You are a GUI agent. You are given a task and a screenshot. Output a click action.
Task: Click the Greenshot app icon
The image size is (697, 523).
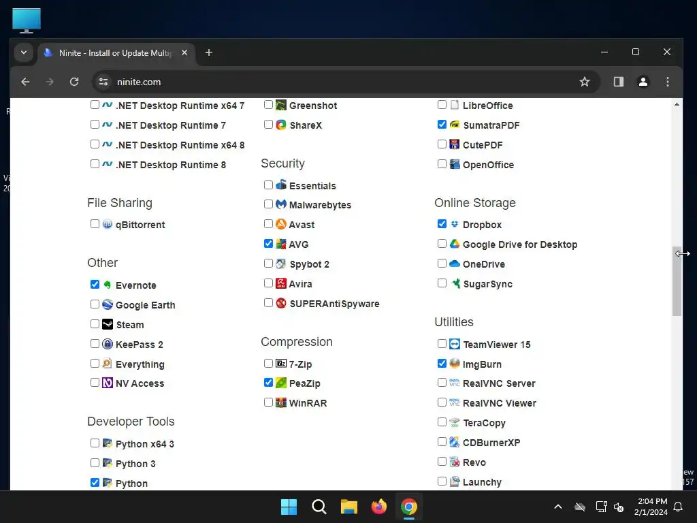pyautogui.click(x=281, y=106)
